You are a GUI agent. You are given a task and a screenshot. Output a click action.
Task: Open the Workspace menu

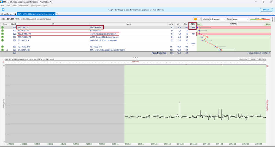(x=36, y=5)
